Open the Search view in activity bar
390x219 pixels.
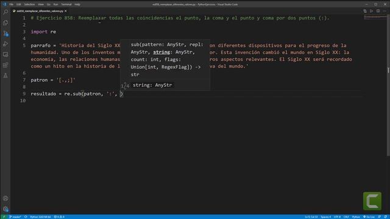[5, 12]
